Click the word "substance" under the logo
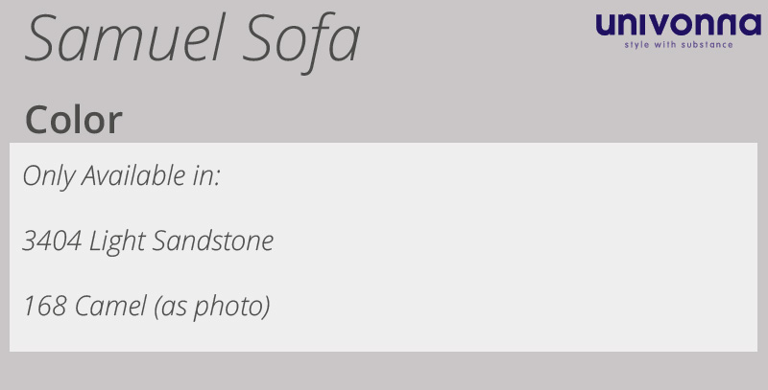Viewport: 768px width, 390px height. (708, 44)
